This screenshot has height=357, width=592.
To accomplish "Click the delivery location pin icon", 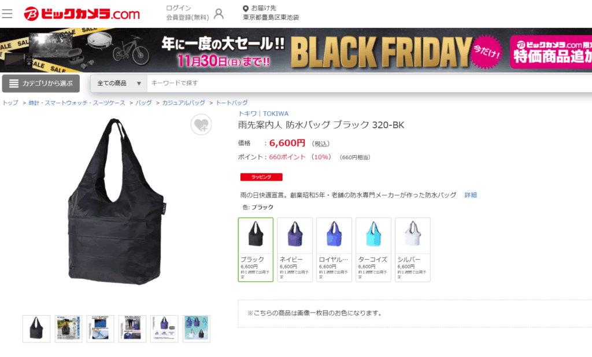I will click(245, 8).
